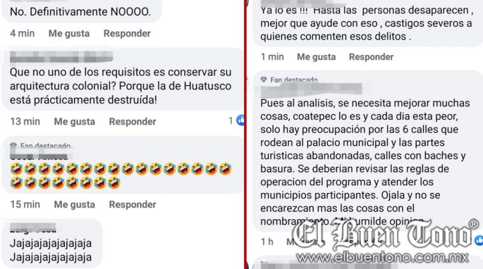Viewport: 483px width, 269px height.
Task: Open the www.elbuentono.com.mx link
Action: click(x=382, y=258)
